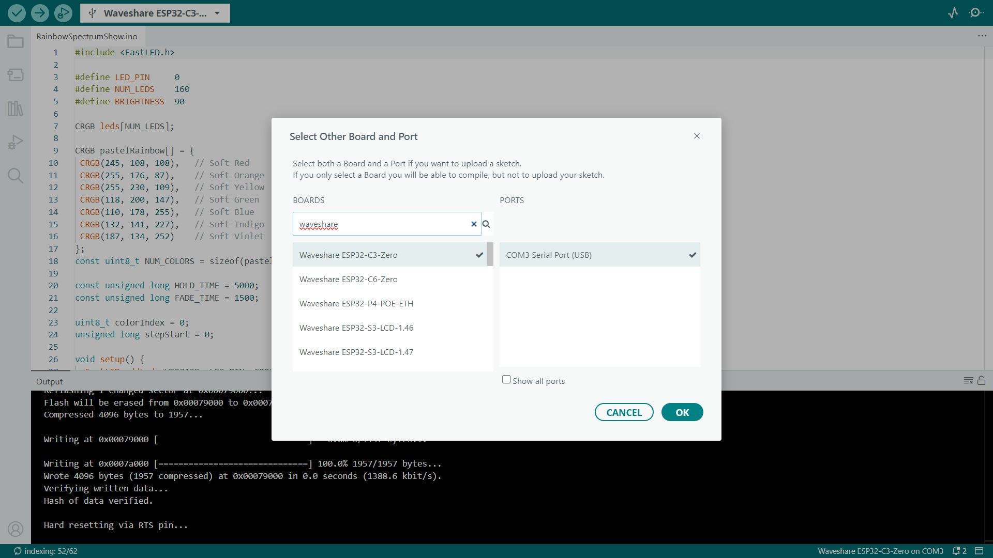
Task: Click the boards list scrollbar
Action: pyautogui.click(x=490, y=254)
